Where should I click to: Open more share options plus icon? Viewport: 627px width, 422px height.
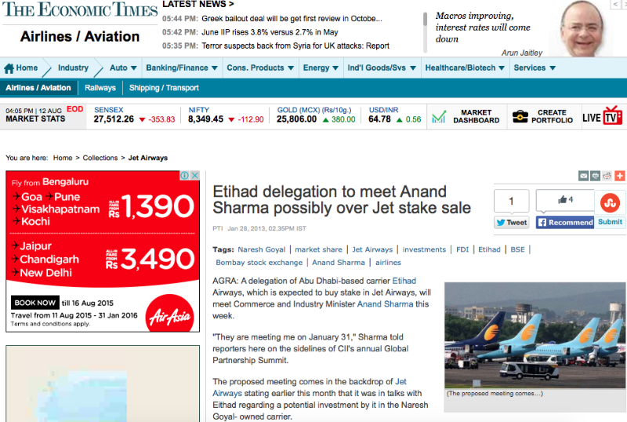coord(619,176)
